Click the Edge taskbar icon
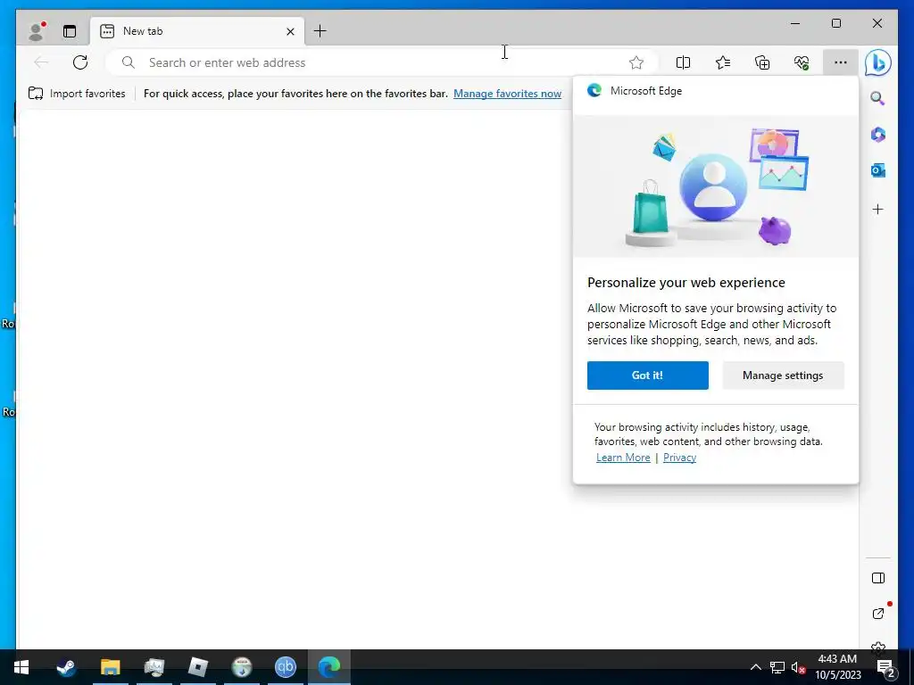 (328, 667)
